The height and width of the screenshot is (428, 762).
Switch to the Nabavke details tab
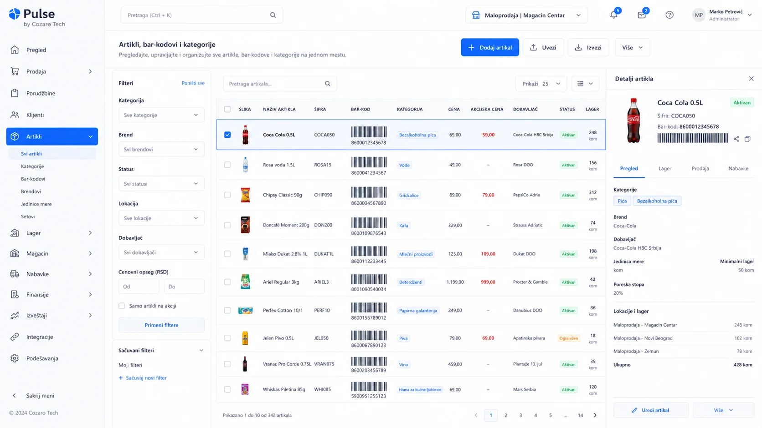pyautogui.click(x=738, y=168)
